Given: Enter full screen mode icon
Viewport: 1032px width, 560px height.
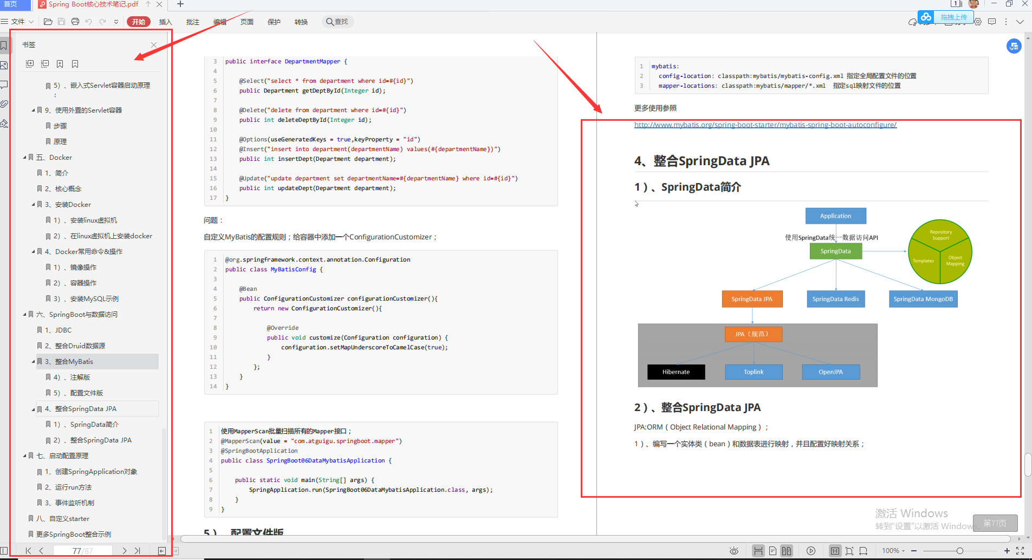Looking at the screenshot, I should click(1020, 551).
